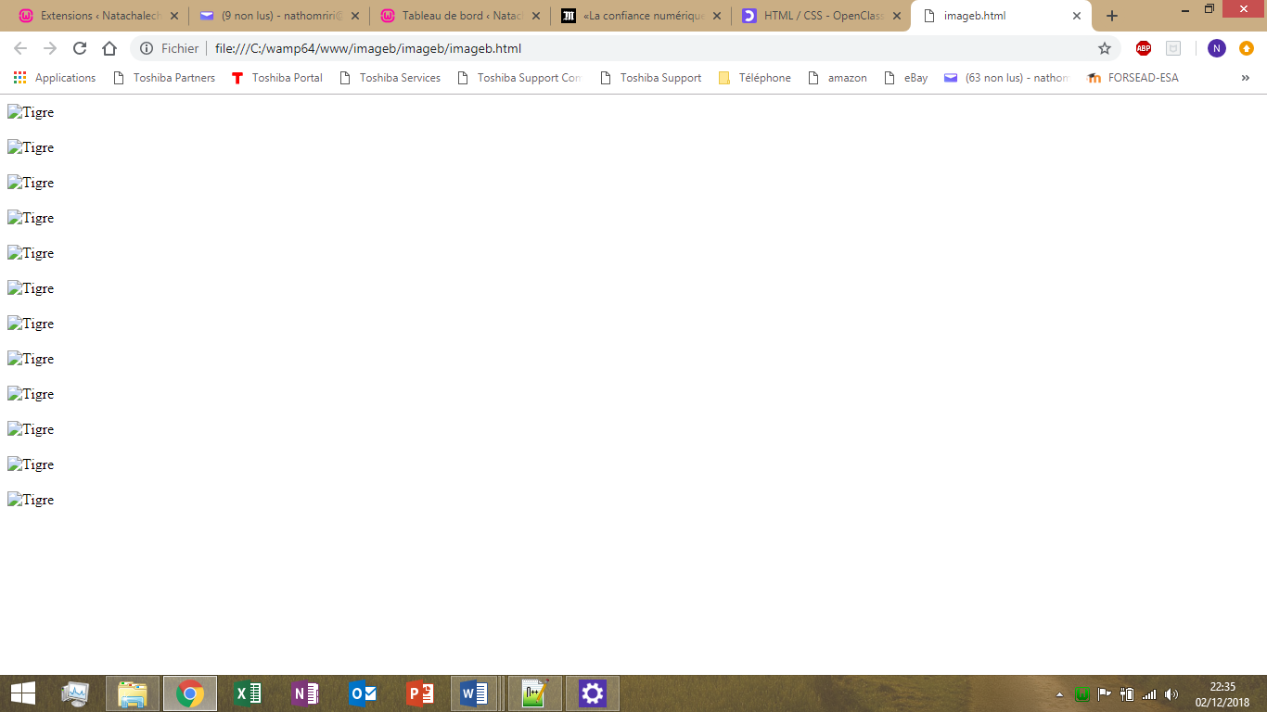Open Outlook from the taskbar
The height and width of the screenshot is (712, 1267).
pos(362,693)
